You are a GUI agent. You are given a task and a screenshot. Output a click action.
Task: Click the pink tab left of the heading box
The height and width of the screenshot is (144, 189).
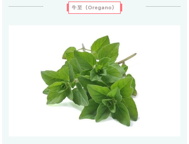tap(68, 8)
